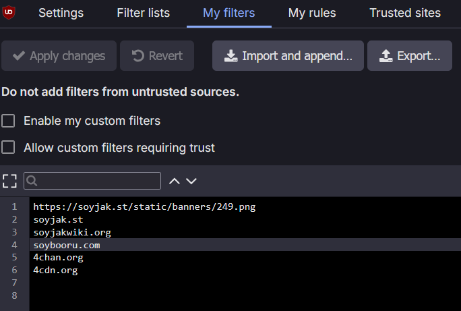
Task: Click line number 1 in gutter
Action: (14, 207)
